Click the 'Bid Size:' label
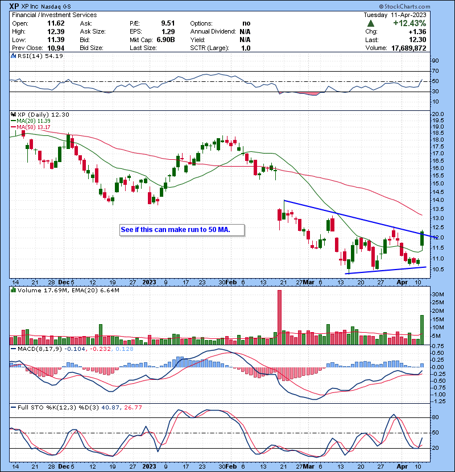 [x=92, y=48]
